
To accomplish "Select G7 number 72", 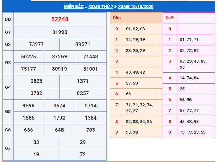I will (x=83, y=154).
